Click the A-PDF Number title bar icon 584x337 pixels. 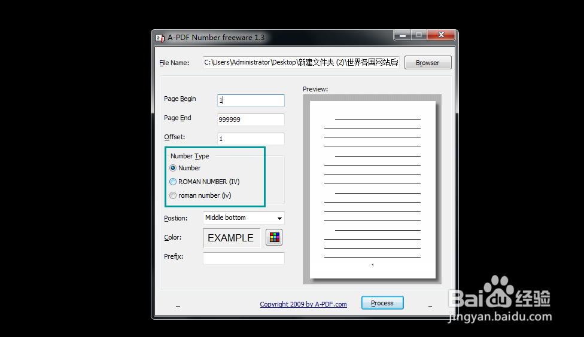pyautogui.click(x=160, y=38)
